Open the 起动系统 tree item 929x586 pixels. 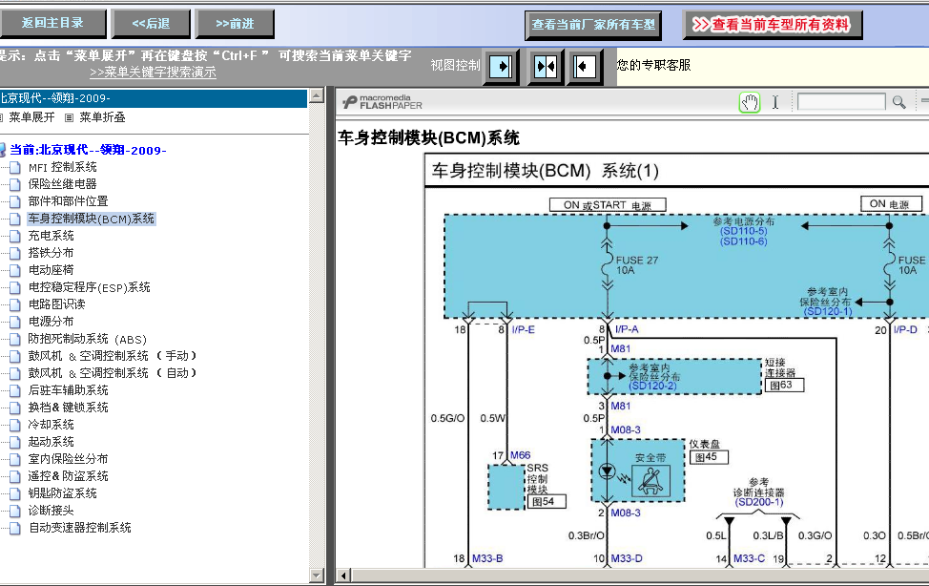[x=51, y=442]
